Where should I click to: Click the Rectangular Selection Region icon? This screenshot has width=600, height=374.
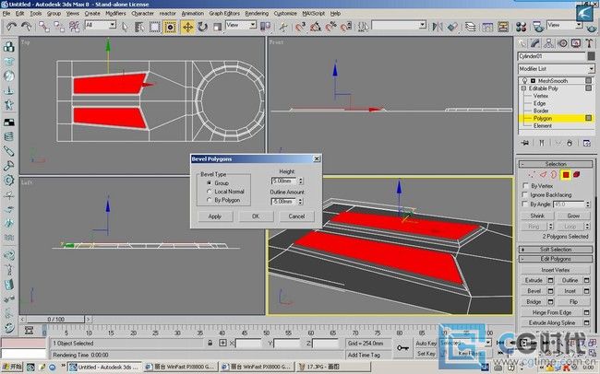coord(154,27)
